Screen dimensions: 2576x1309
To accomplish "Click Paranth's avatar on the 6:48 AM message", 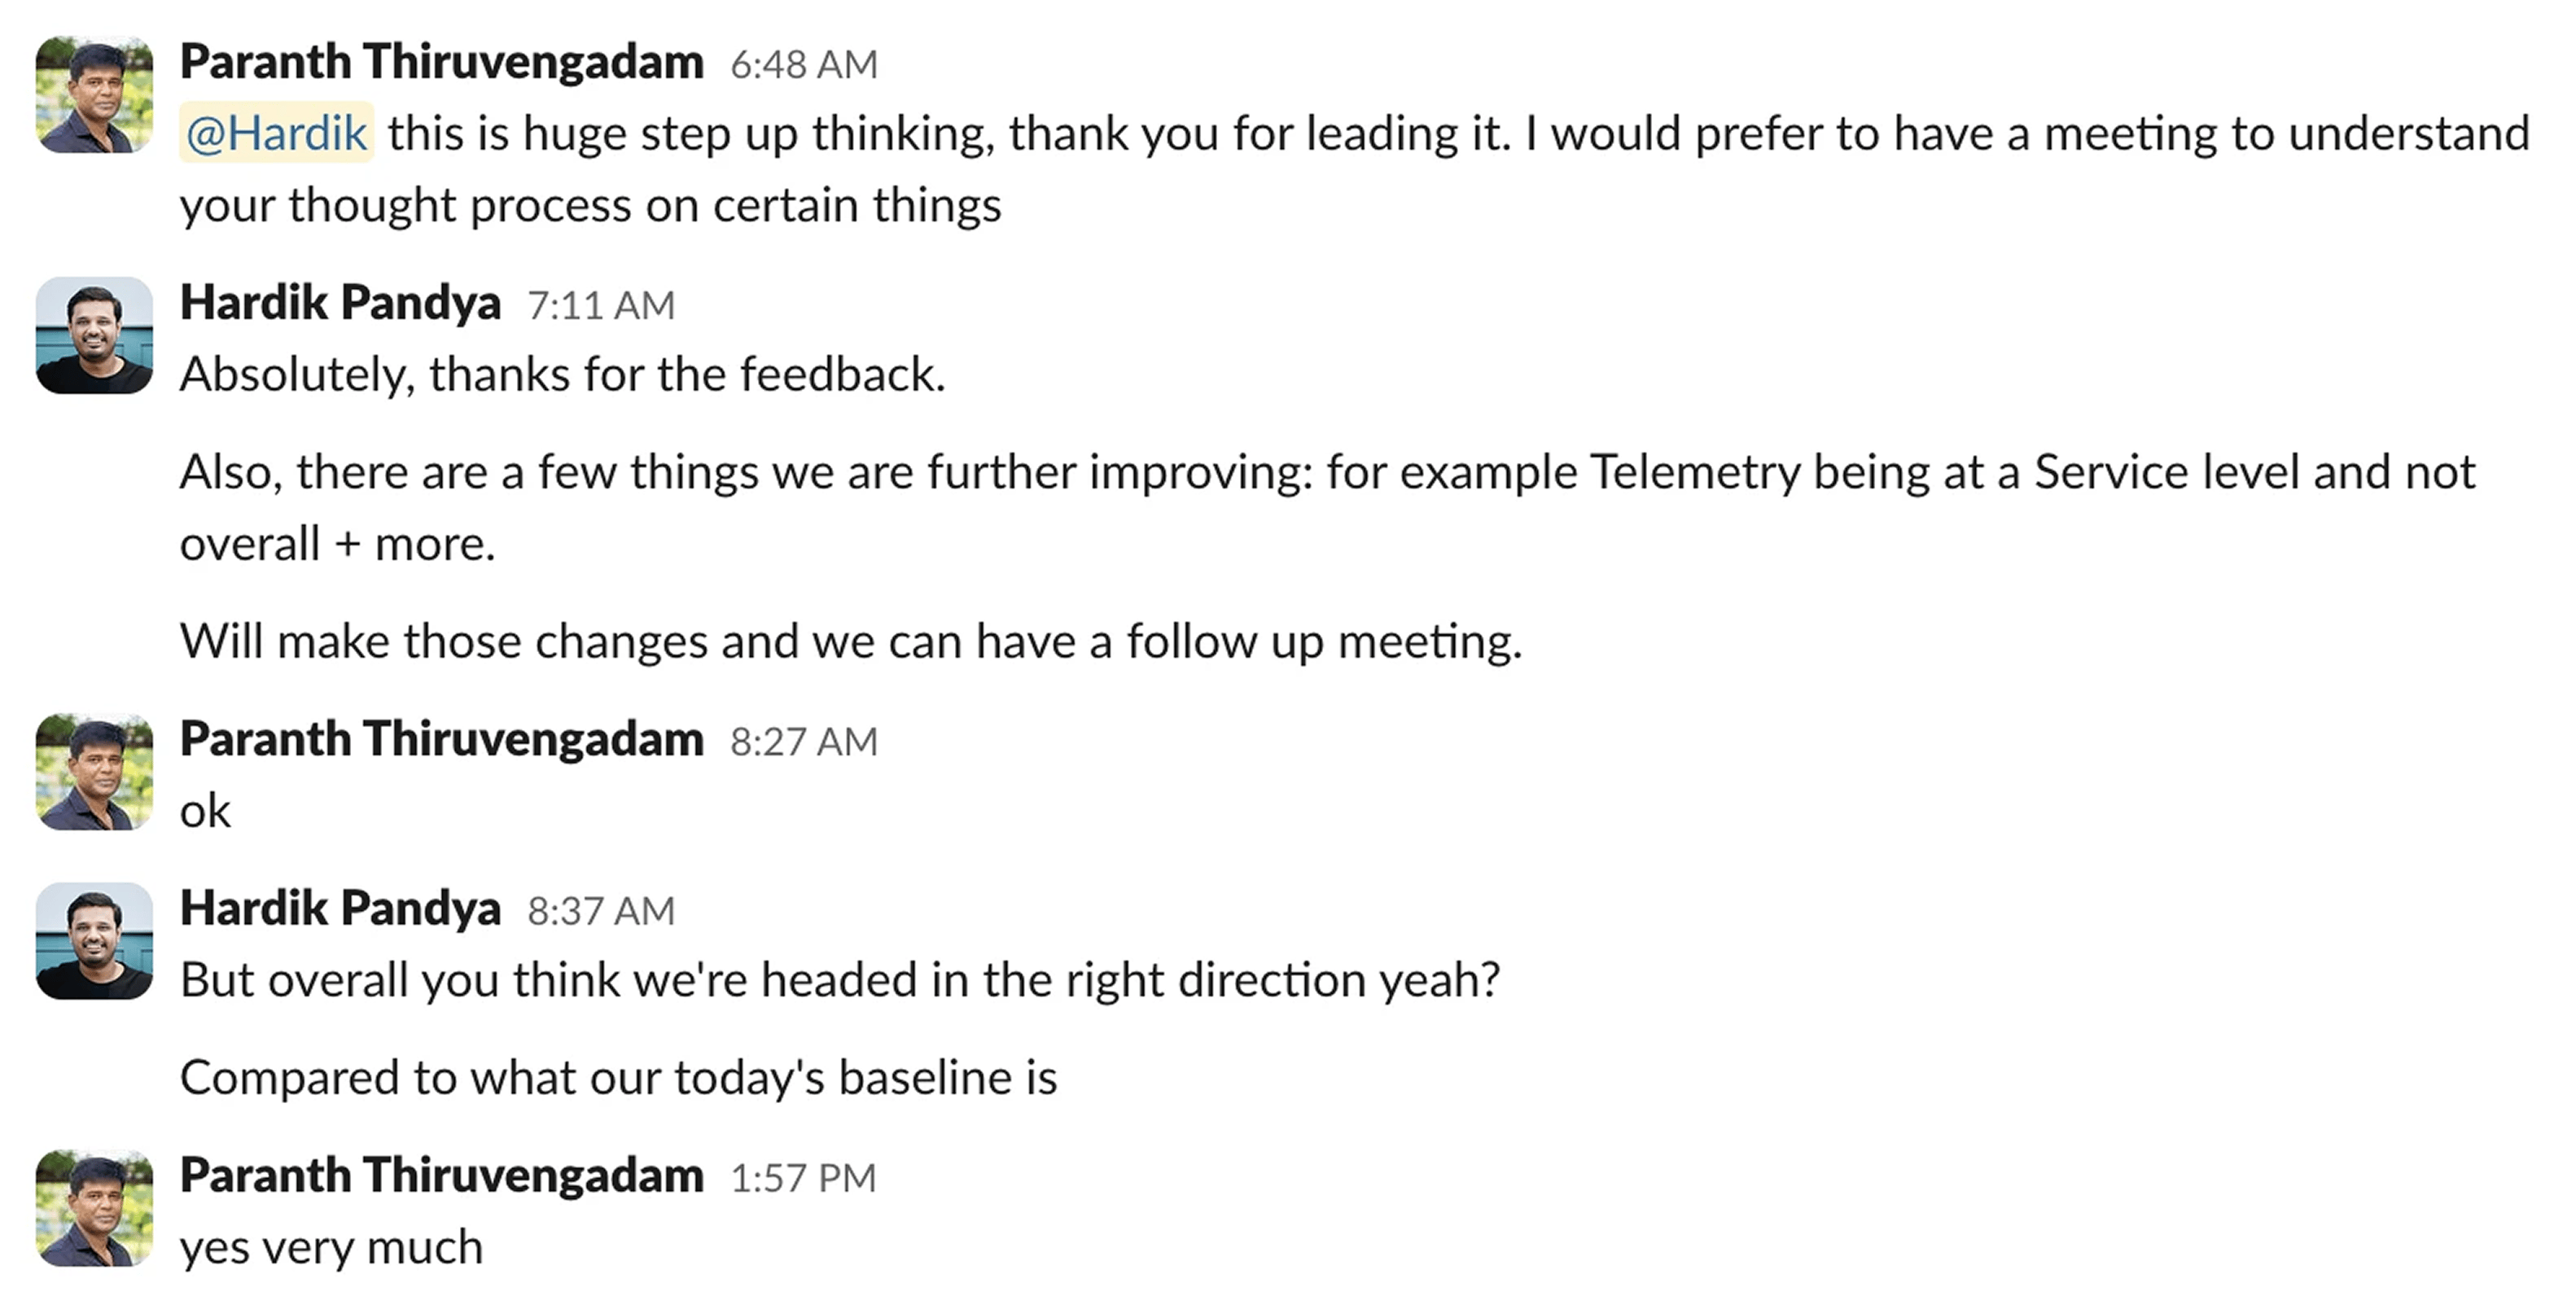I will [94, 95].
